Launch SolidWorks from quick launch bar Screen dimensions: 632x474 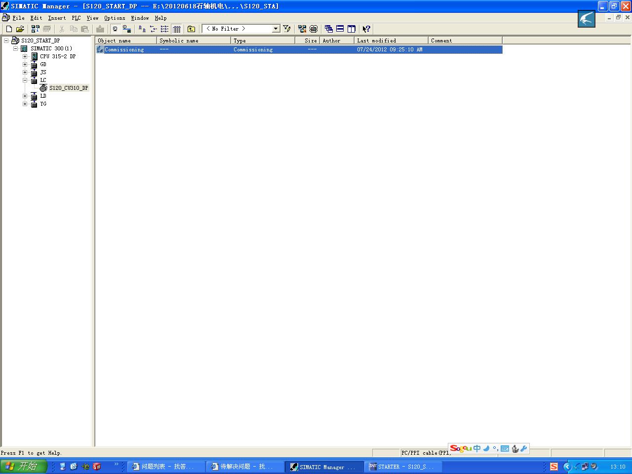[97, 466]
